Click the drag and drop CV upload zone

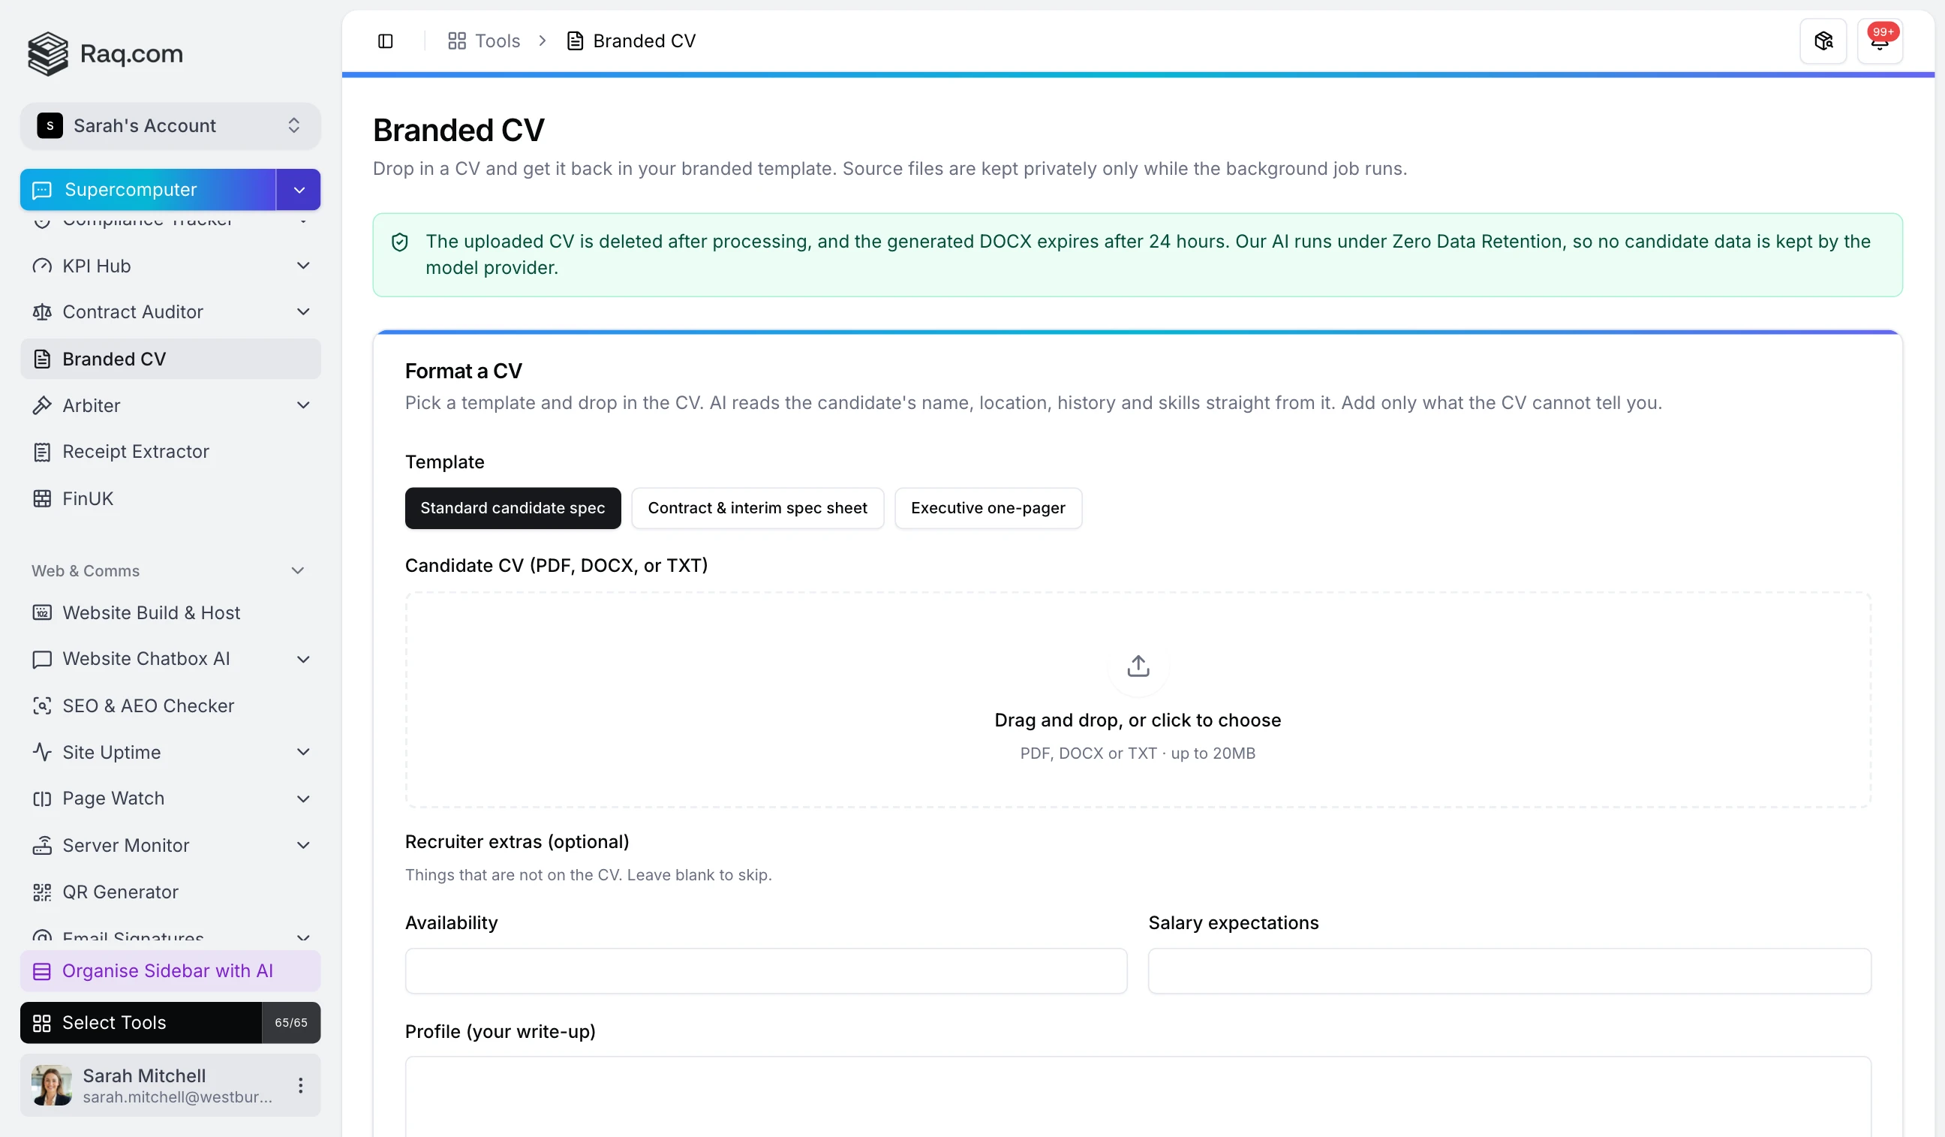point(1138,700)
